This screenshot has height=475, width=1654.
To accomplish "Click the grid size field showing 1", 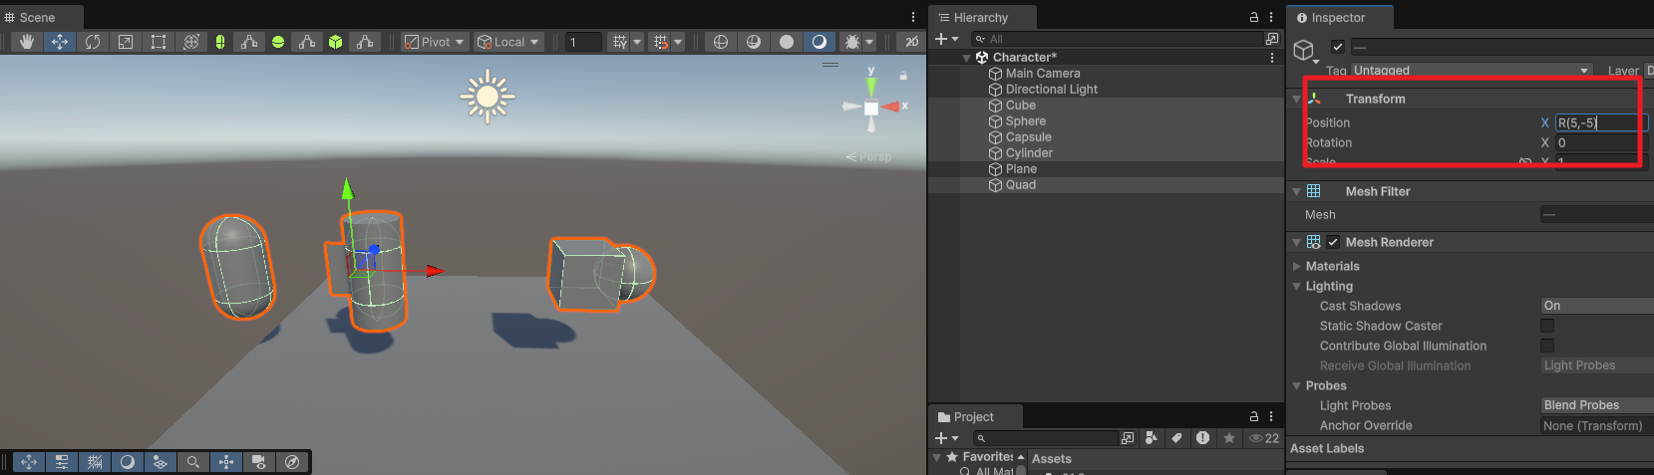I will pyautogui.click(x=583, y=42).
